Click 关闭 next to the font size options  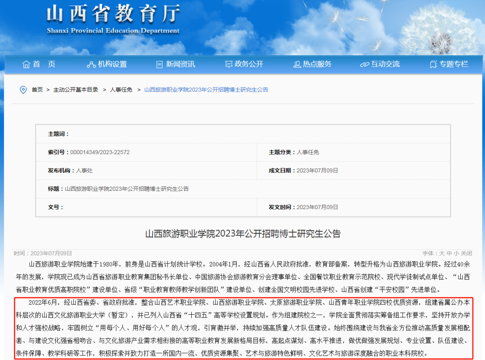click(x=467, y=253)
